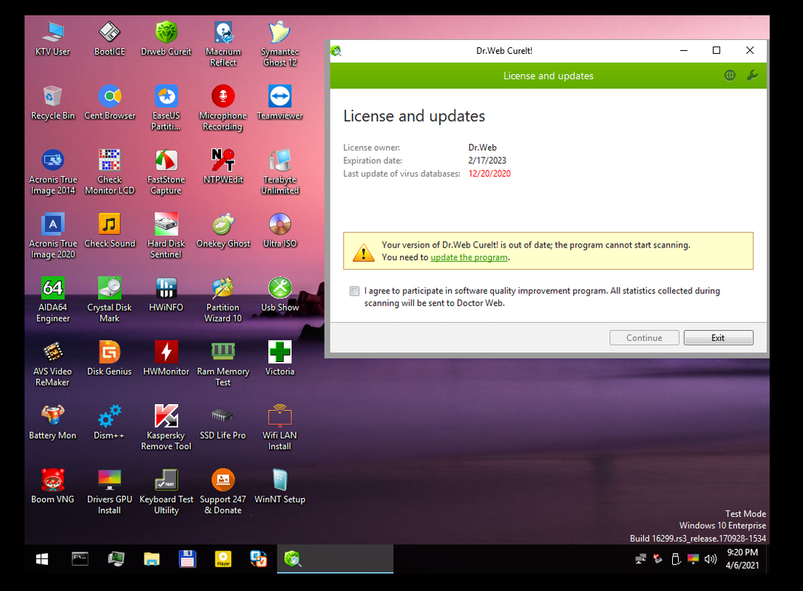Launch Partition Wizard 10
This screenshot has height=591, width=803.
point(223,300)
